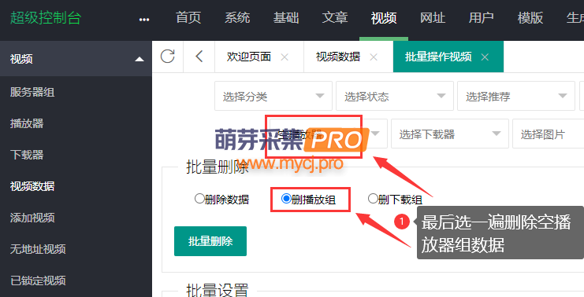Screen dimensions: 584x297
Task: Click the refresh icon in tab bar
Action: [x=168, y=57]
